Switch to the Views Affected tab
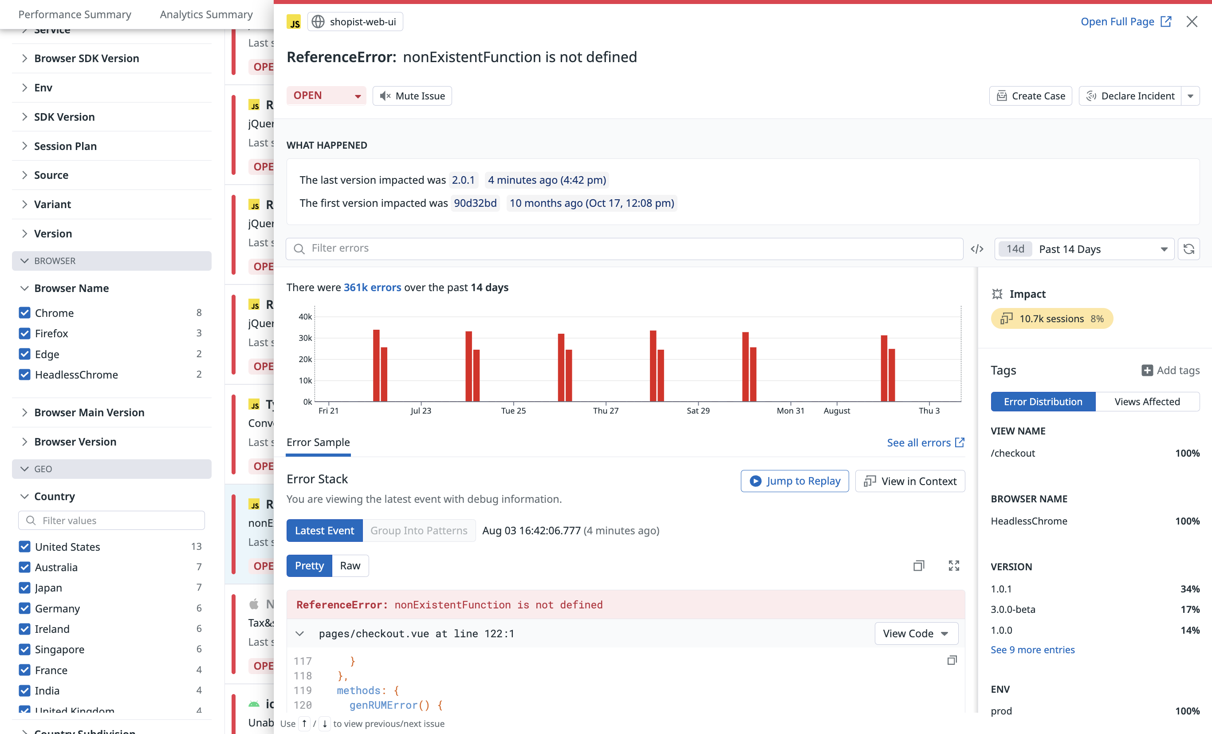 [1147, 402]
